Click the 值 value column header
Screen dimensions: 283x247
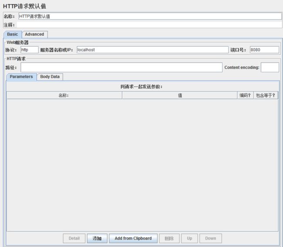179,95
